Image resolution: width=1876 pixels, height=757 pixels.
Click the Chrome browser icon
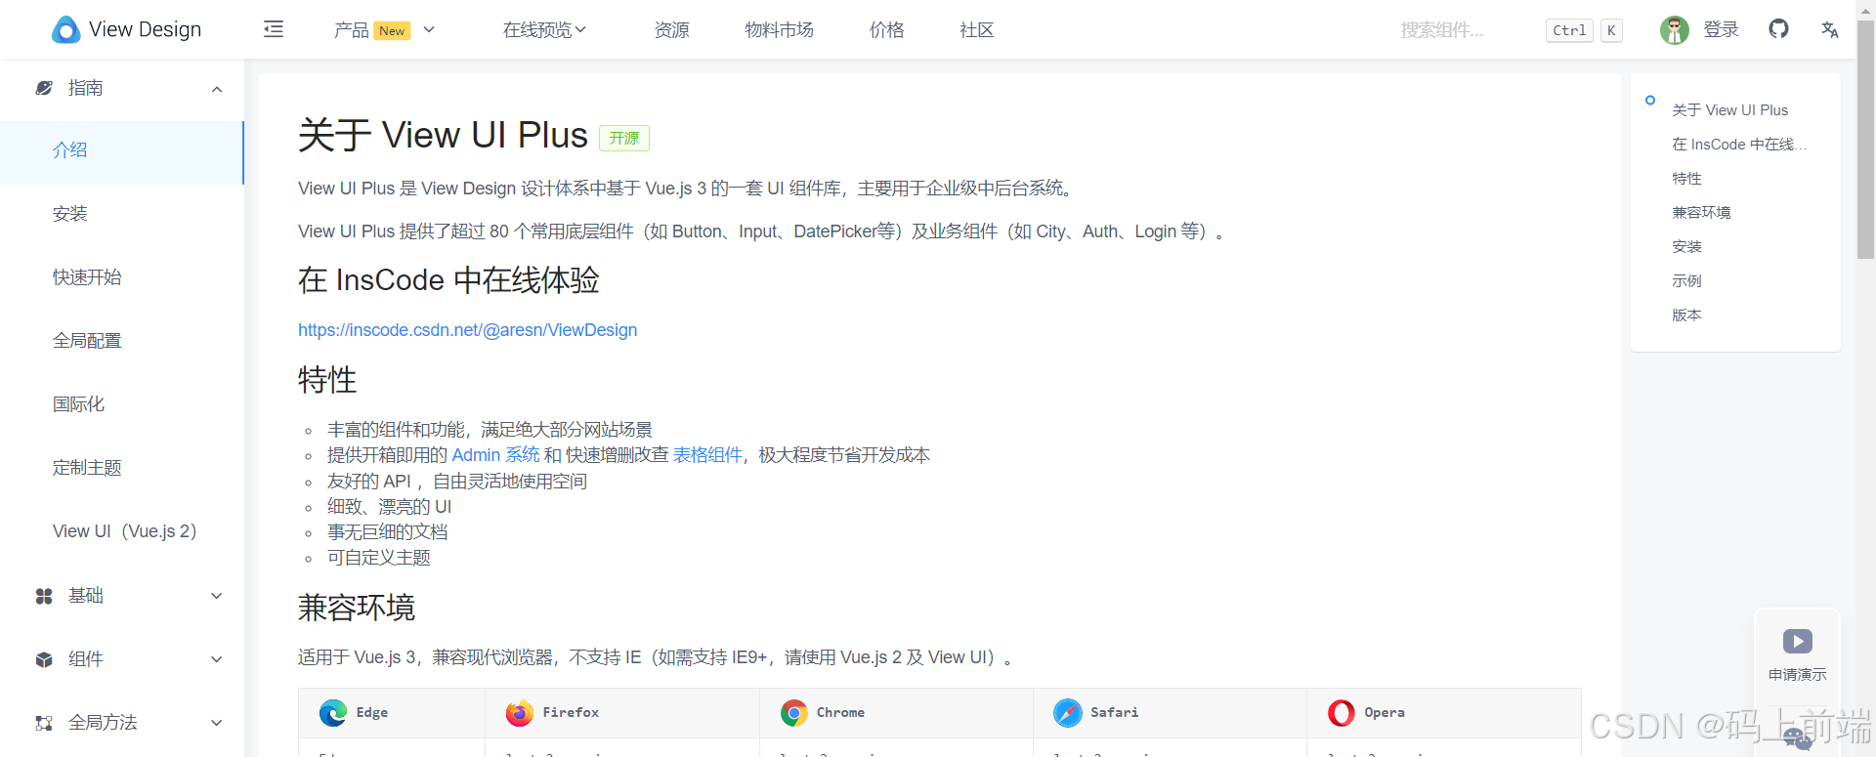pos(793,713)
